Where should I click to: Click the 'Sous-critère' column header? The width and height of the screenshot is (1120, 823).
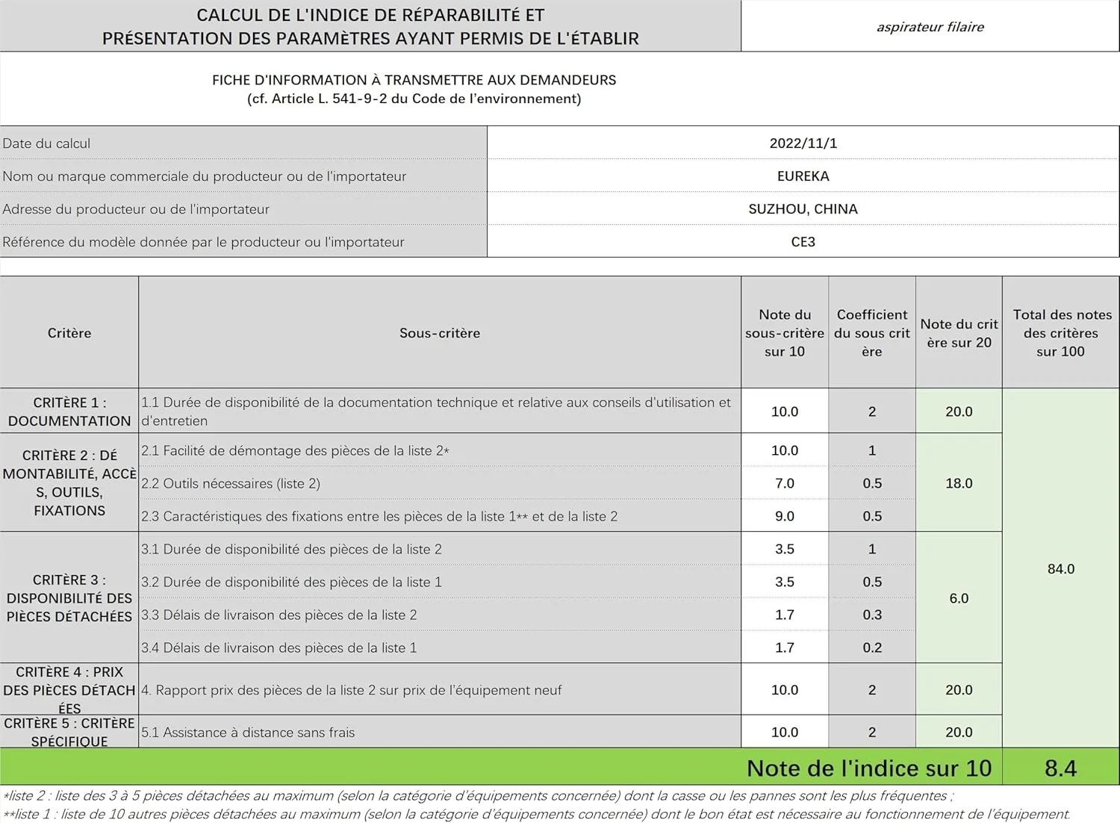[x=439, y=333]
